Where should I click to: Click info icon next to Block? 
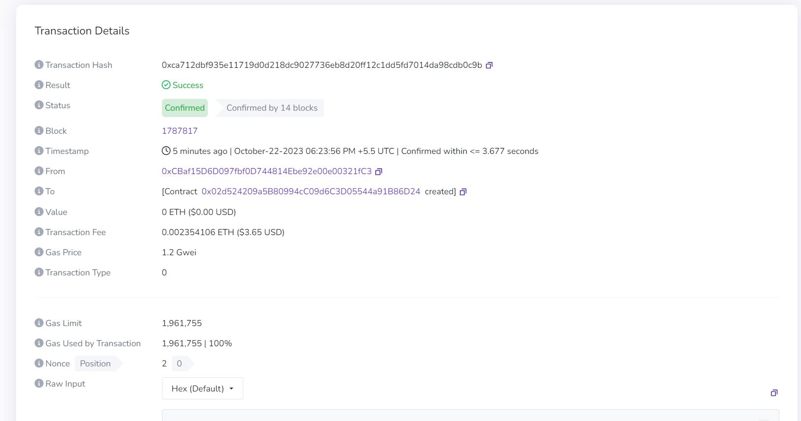[x=39, y=130]
